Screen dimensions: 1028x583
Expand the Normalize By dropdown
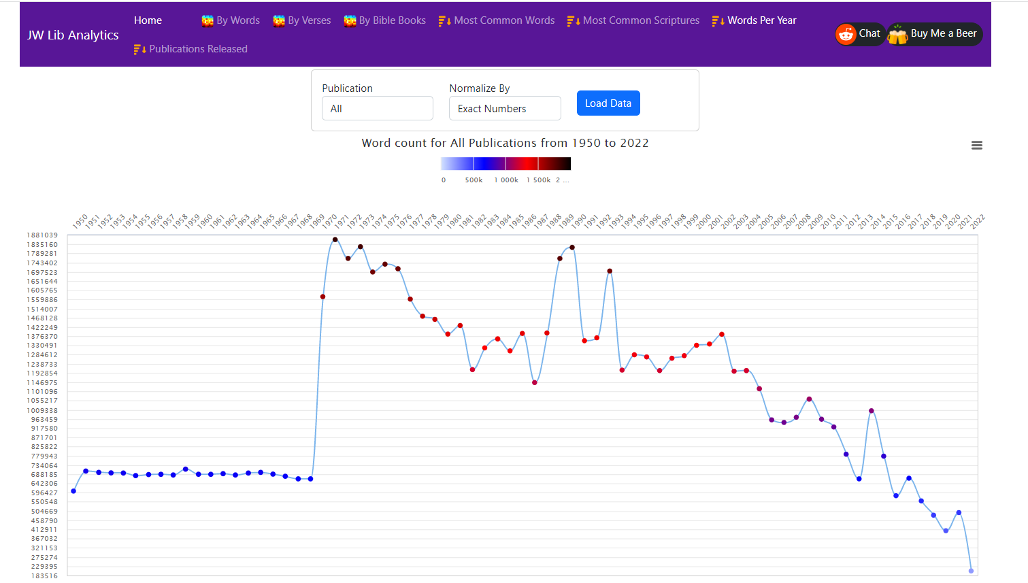click(505, 108)
